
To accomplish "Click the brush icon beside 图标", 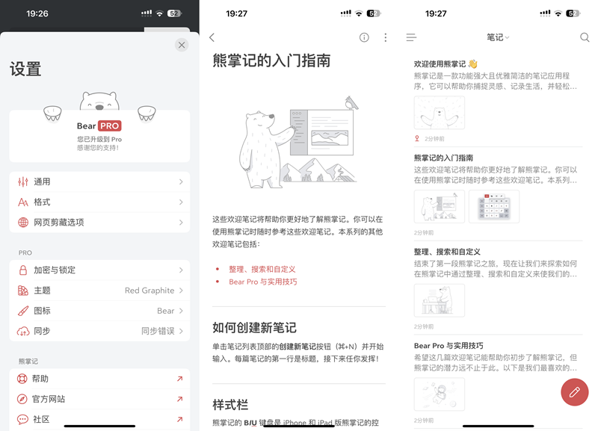I will [x=23, y=311].
